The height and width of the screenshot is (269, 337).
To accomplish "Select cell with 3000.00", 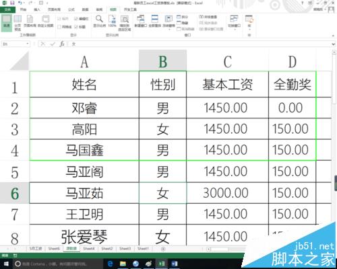I will tap(227, 193).
